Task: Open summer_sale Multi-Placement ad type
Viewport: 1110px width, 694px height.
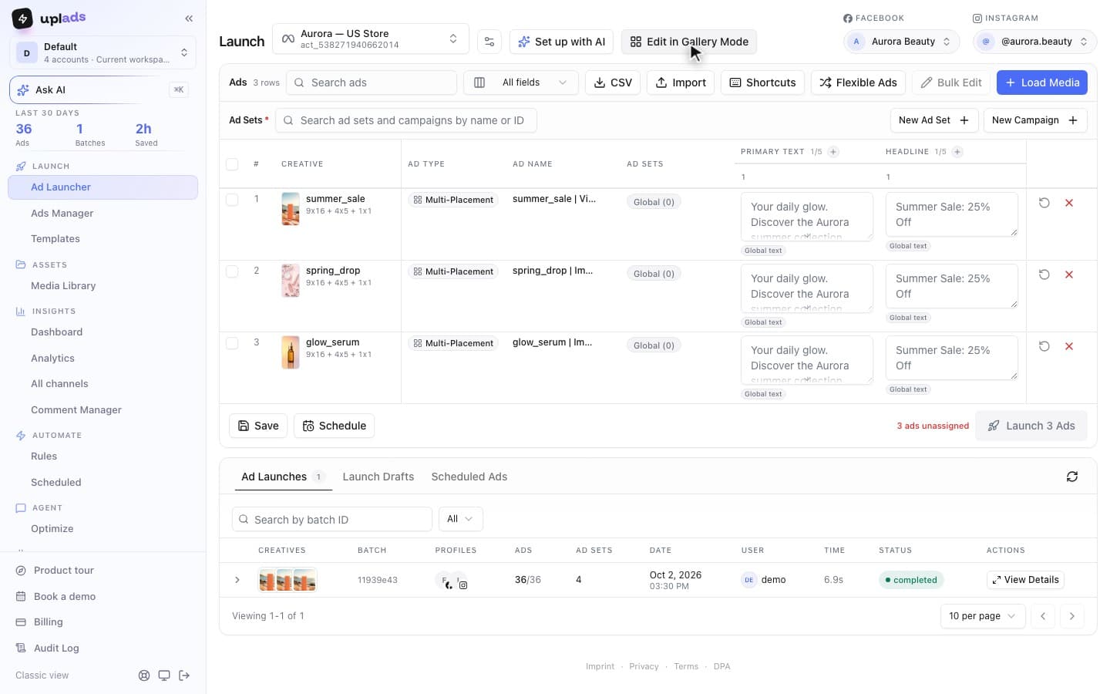Action: pyautogui.click(x=453, y=200)
